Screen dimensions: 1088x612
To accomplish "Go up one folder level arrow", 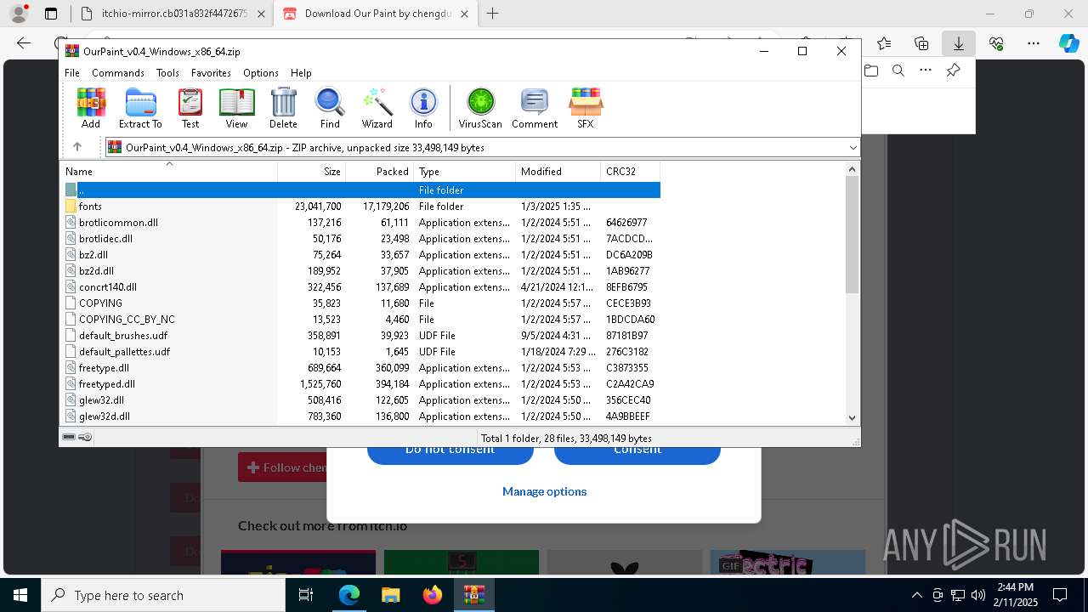I will (x=77, y=147).
